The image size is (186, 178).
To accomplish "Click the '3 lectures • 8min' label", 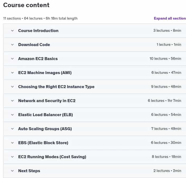I will coord(167,31).
